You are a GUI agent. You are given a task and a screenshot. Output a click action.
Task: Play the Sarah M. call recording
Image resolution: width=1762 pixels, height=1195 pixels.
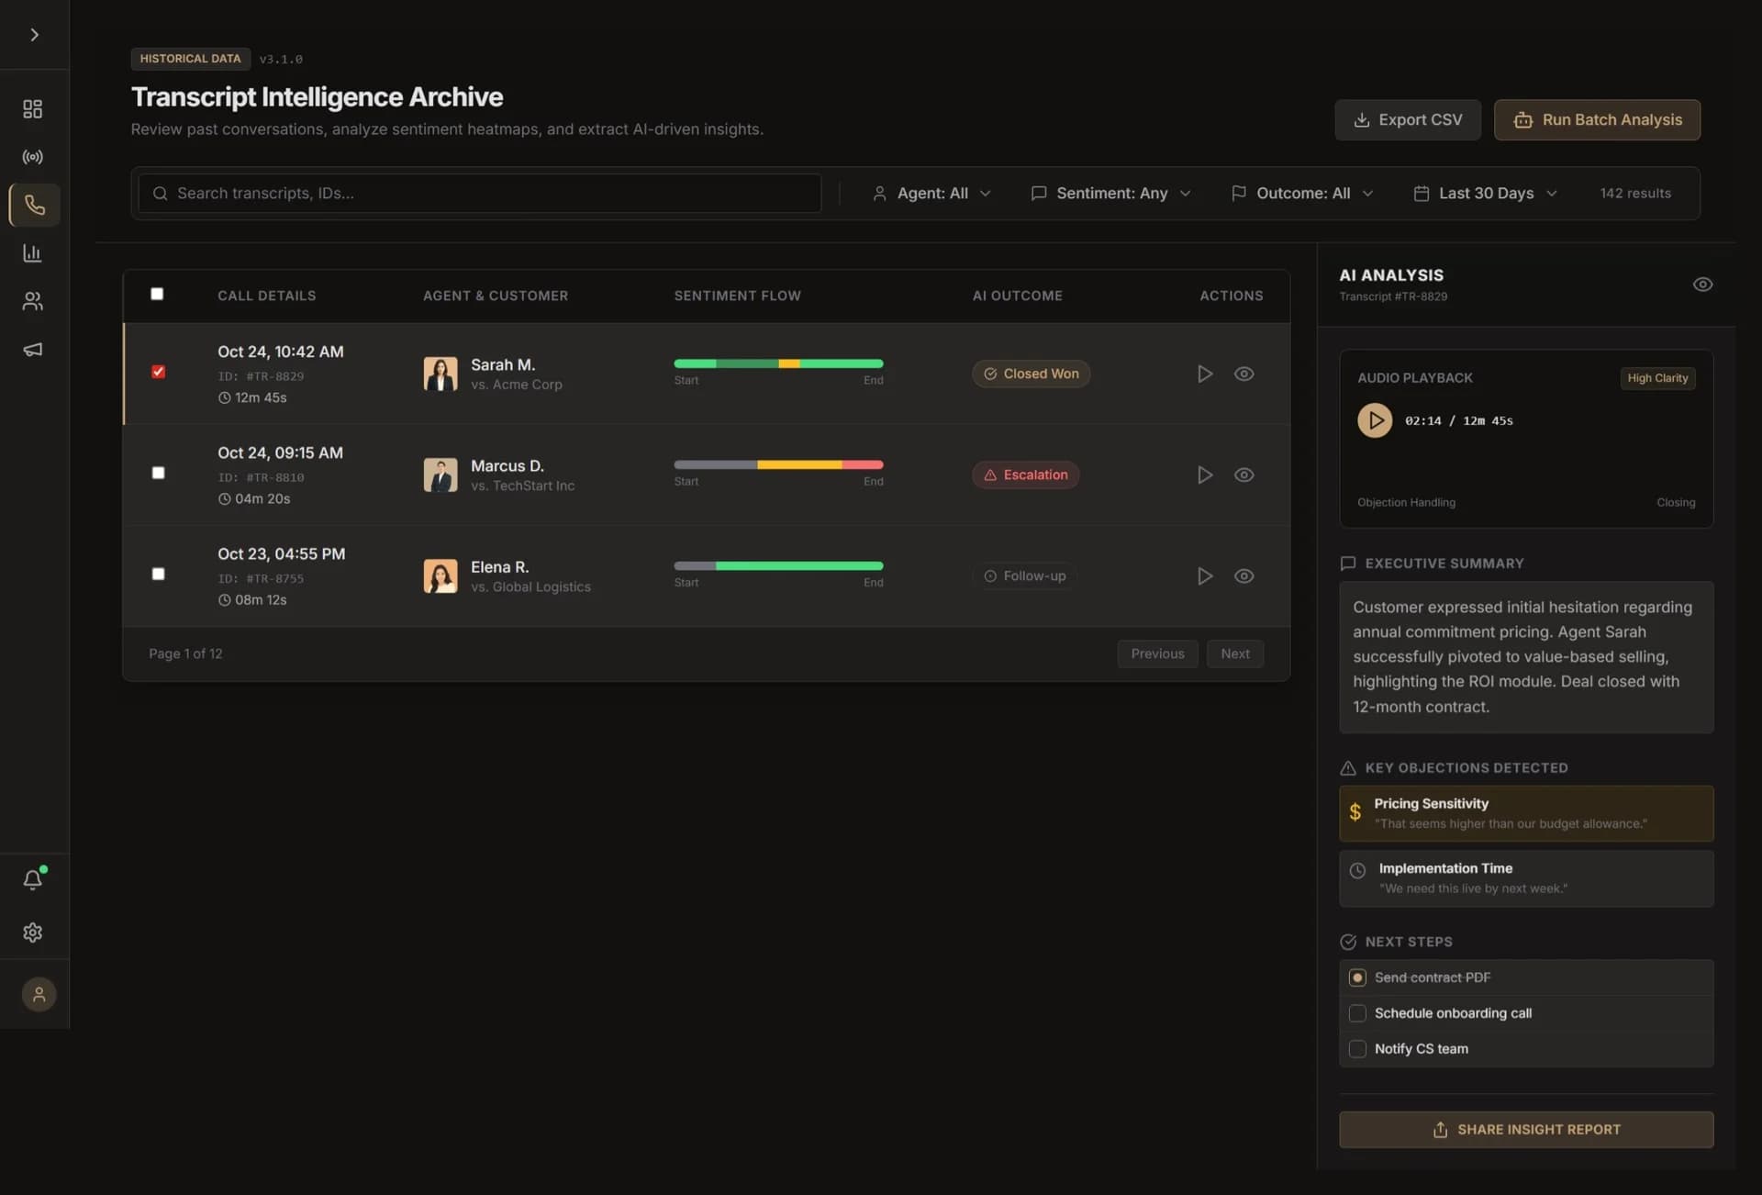click(1205, 374)
